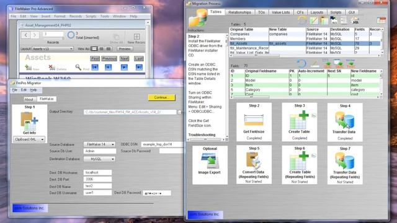Select View As Form toggle button
This screenshot has width=397, height=223.
click(x=94, y=48)
